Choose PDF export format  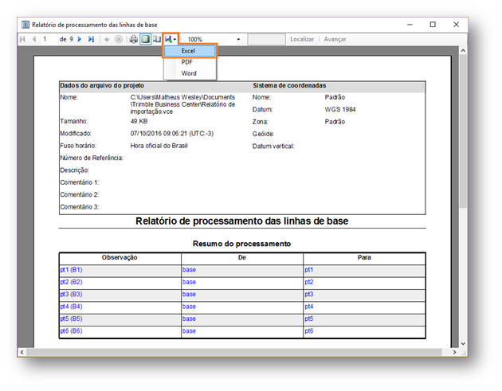(187, 62)
